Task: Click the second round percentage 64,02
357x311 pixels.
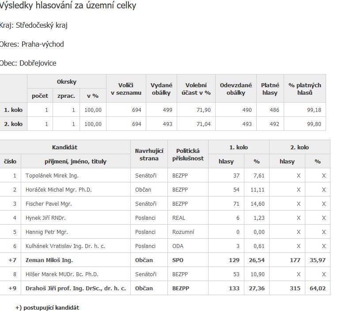Action: click(317, 289)
